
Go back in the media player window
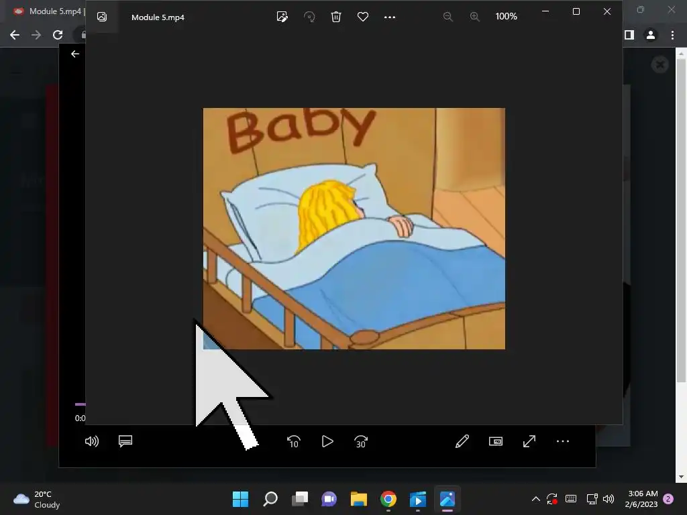tap(75, 54)
